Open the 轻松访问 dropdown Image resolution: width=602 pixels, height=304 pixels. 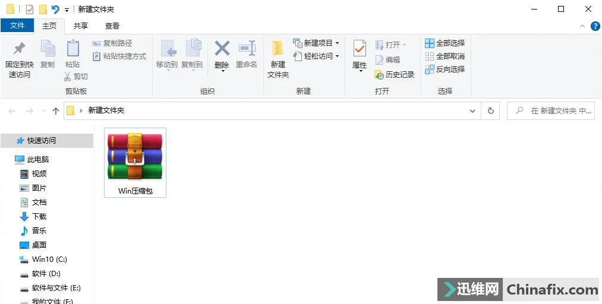[x=316, y=56]
